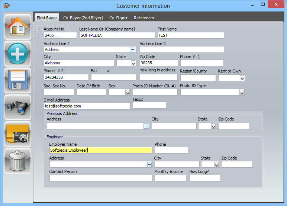The width and height of the screenshot is (287, 206).
Task: Click the Account No. field with 3435
Action: [x=60, y=35]
